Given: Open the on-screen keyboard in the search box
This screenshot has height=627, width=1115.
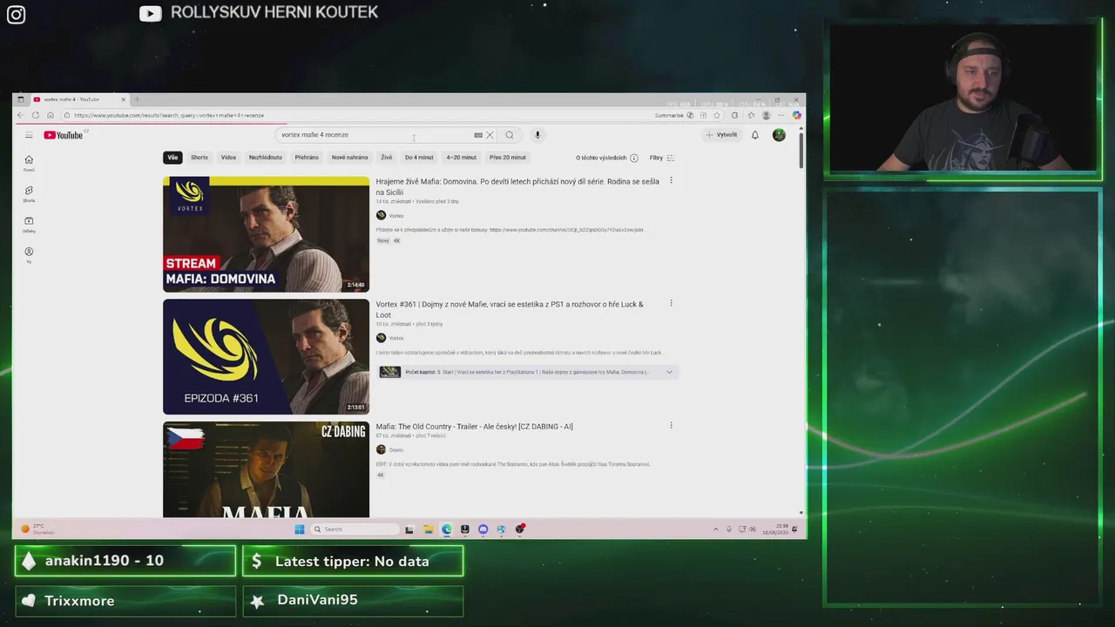Looking at the screenshot, I should tap(478, 135).
